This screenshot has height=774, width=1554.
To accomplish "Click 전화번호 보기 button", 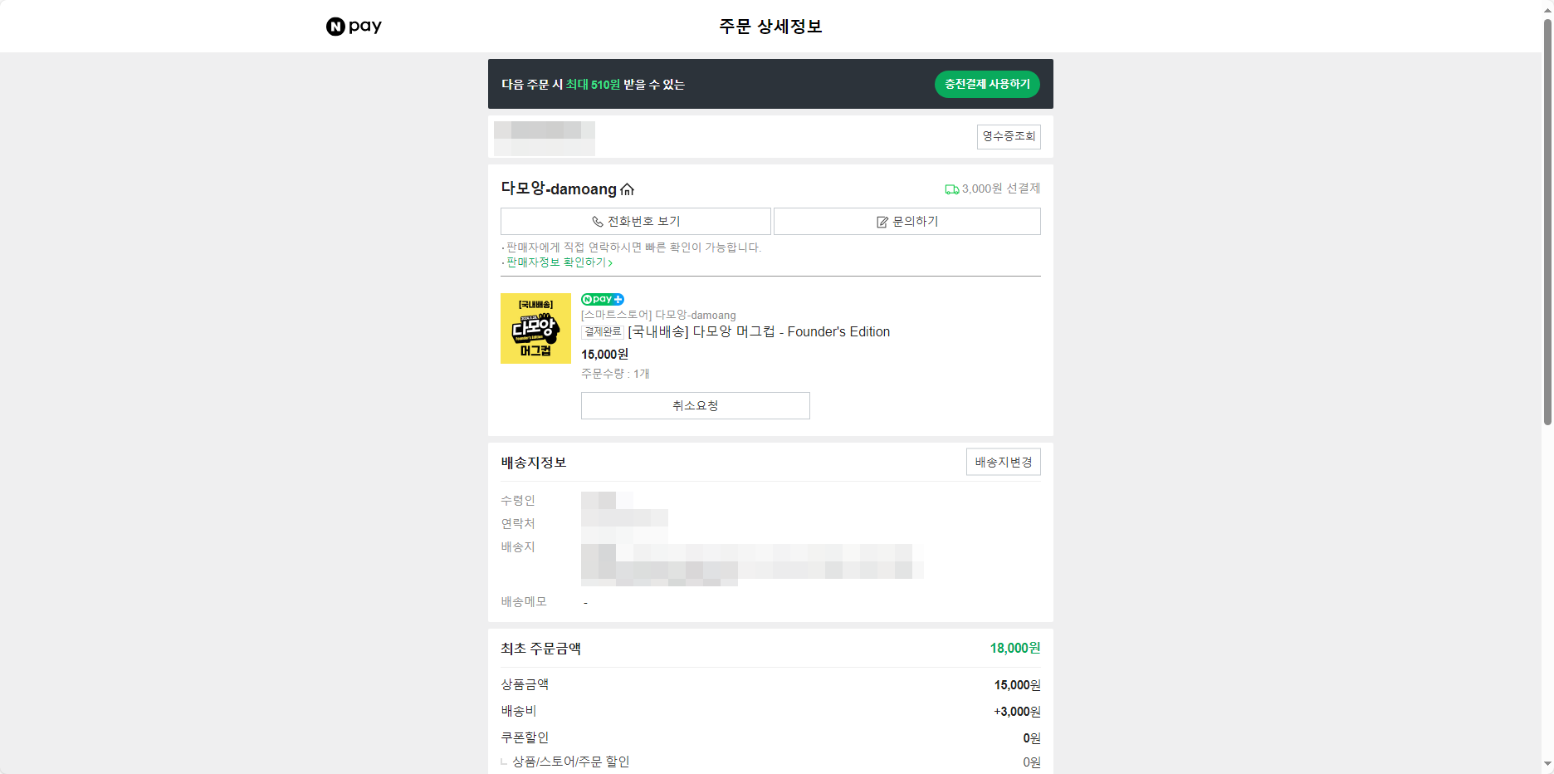I will coord(636,222).
